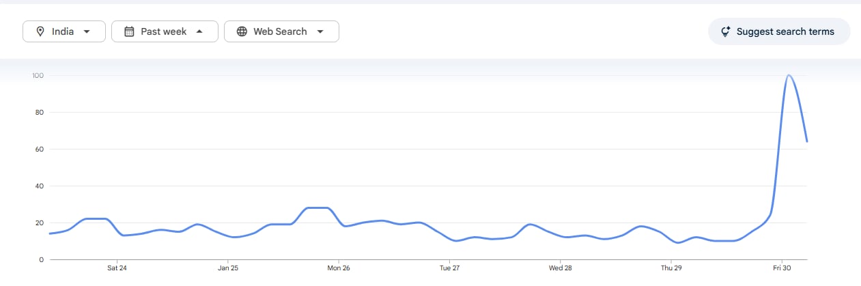The height and width of the screenshot is (286, 861).
Task: Click the 20 value on the y-axis
Action: tap(39, 223)
